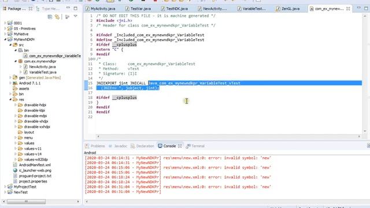
Task: Minimize the editor area
Action: pyautogui.click(x=358, y=8)
